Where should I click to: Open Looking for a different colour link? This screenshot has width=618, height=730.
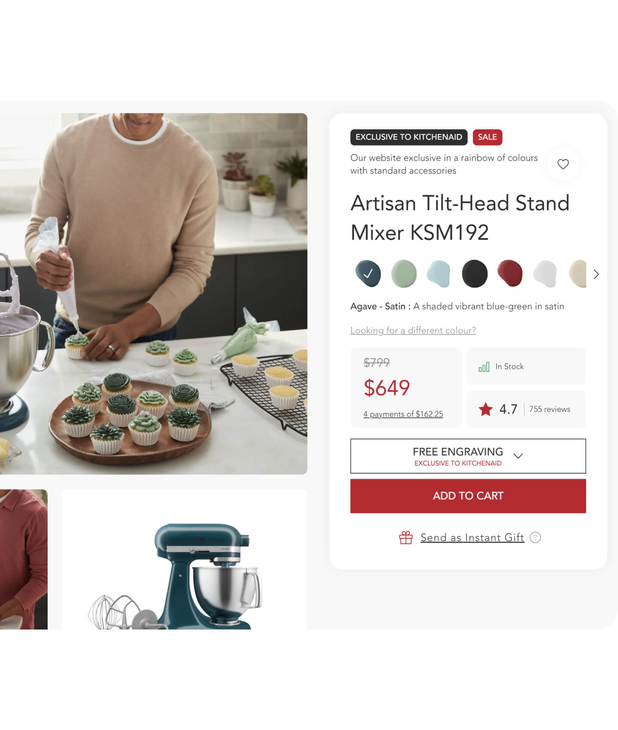click(413, 330)
